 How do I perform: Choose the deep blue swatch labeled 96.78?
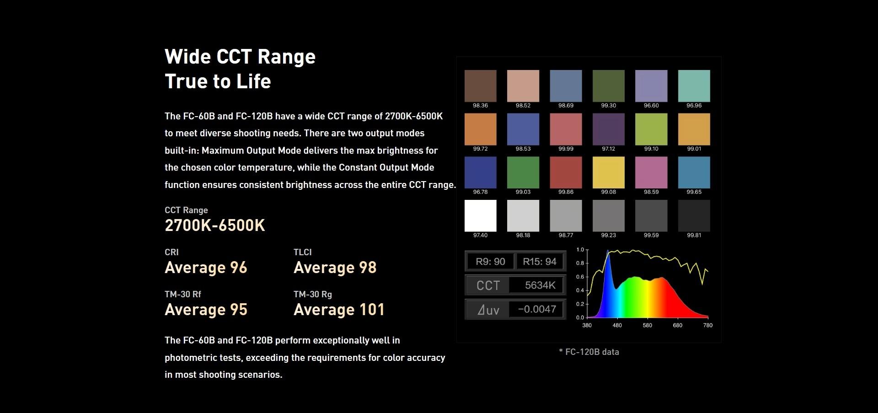pyautogui.click(x=480, y=172)
